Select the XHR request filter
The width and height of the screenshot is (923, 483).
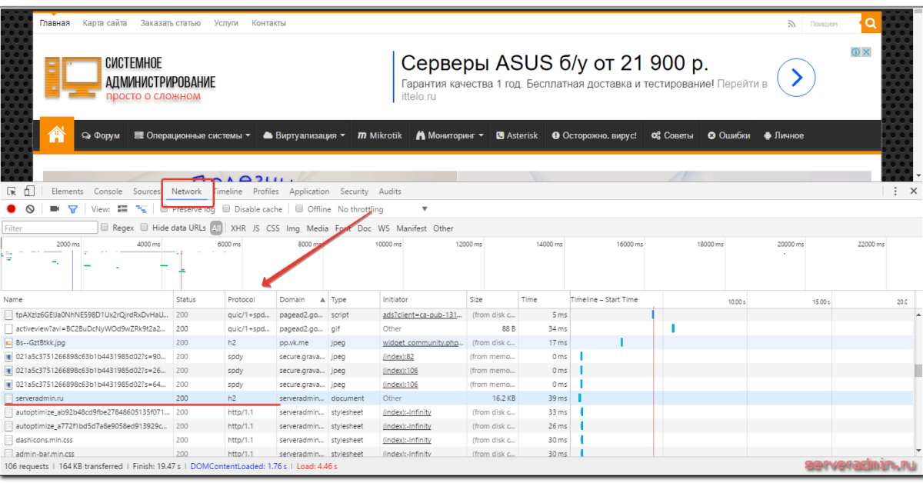[238, 228]
